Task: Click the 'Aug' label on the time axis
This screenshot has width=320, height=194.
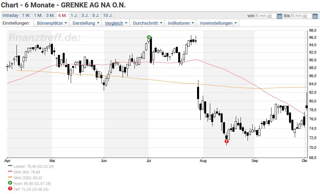Action: coord(203,161)
